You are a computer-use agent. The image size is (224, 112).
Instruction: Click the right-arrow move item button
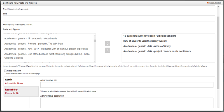(108, 44)
